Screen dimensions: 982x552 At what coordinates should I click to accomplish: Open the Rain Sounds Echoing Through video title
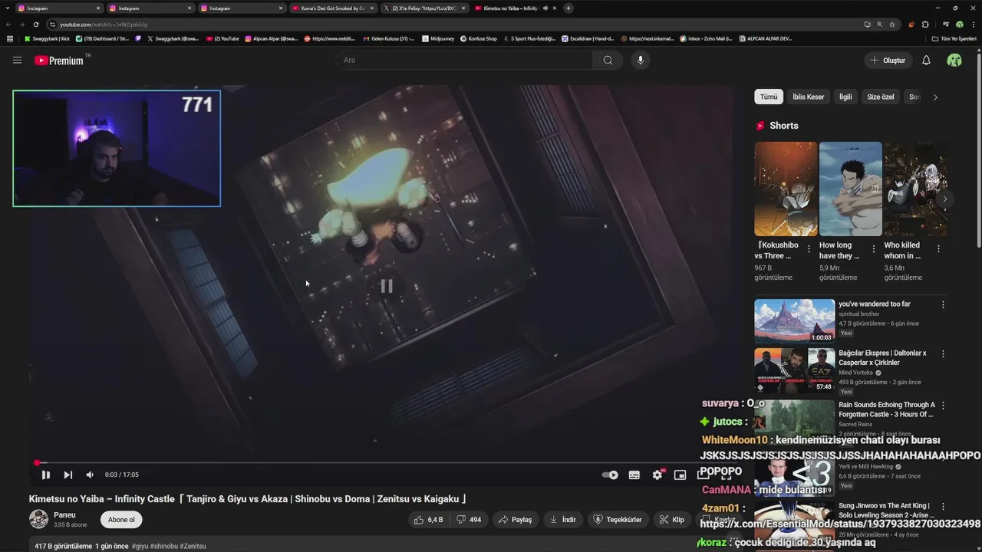887,409
